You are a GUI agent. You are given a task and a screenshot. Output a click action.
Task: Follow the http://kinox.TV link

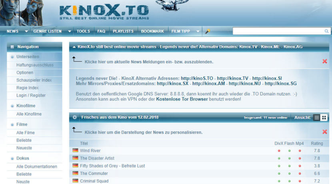232,78
